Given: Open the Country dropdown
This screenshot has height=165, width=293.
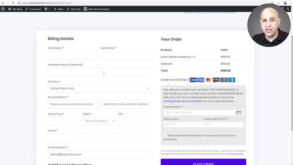Looking at the screenshot, I should click(x=99, y=88).
